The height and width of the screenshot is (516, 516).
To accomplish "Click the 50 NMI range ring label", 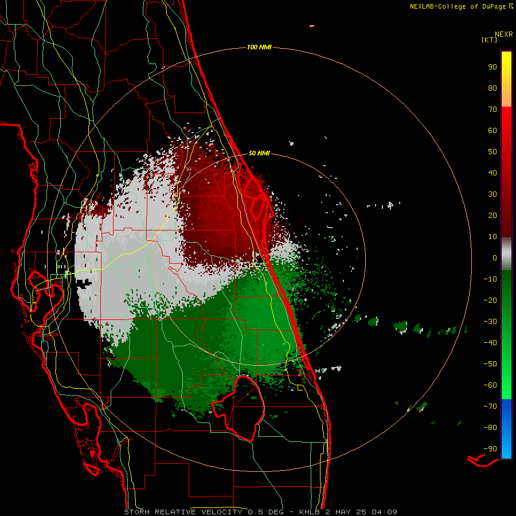I will [259, 153].
